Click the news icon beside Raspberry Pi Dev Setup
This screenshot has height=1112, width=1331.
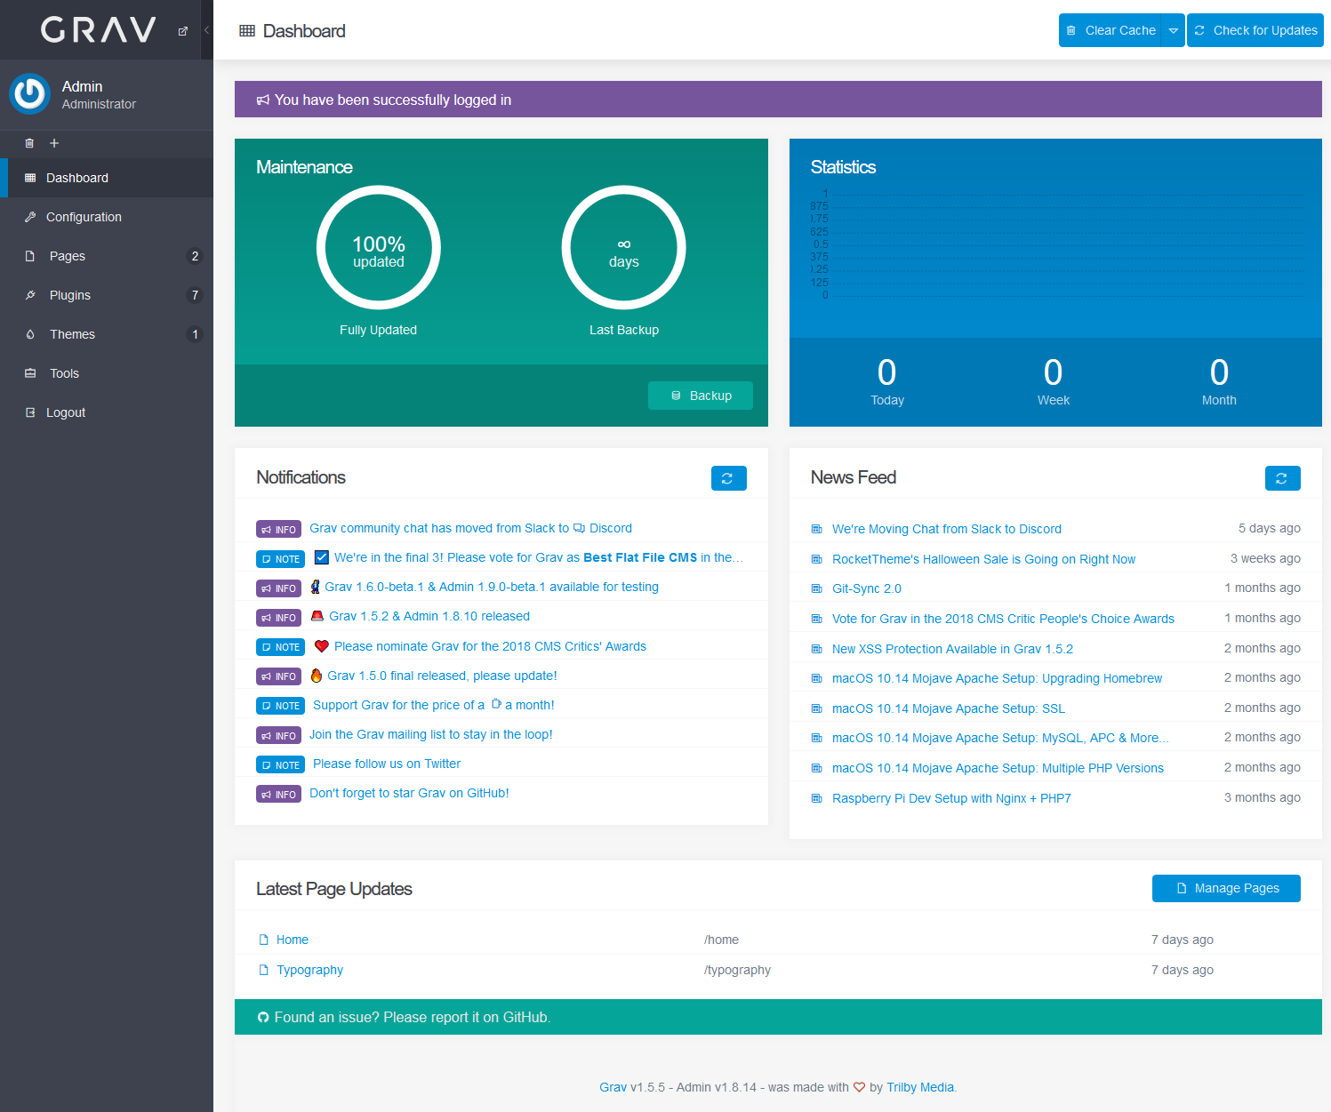pos(816,798)
